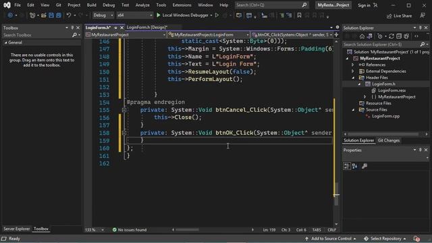Screen dimensions: 432x243
Task: Collapse the btnCancel_Click code block
Action: [124, 110]
